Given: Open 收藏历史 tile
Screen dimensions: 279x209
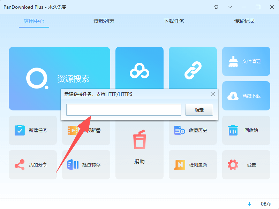Looking at the screenshot, I should (x=193, y=130).
